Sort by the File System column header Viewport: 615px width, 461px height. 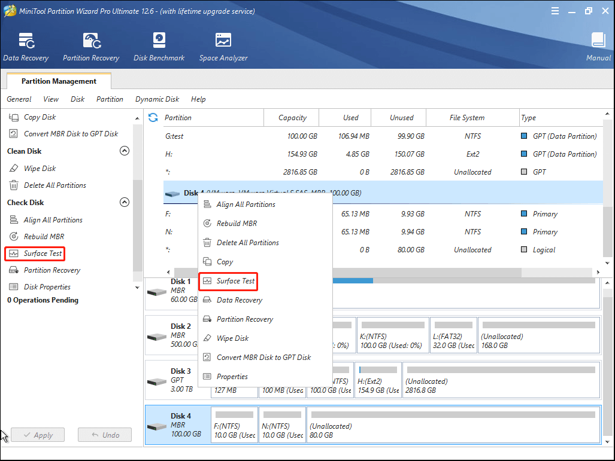pyautogui.click(x=473, y=118)
